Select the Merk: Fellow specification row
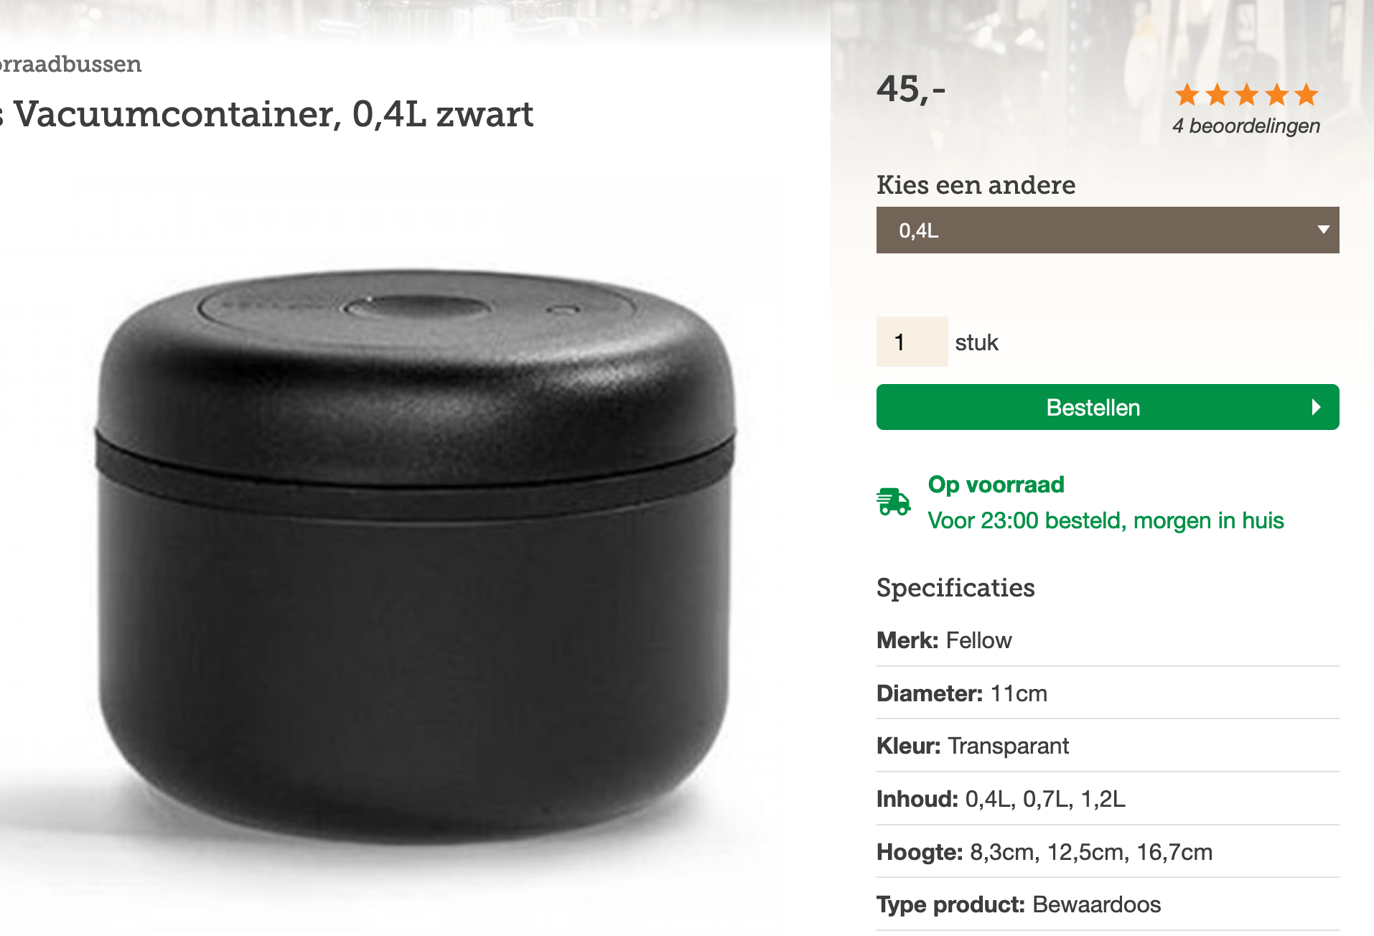1374x936 pixels. (x=1108, y=640)
